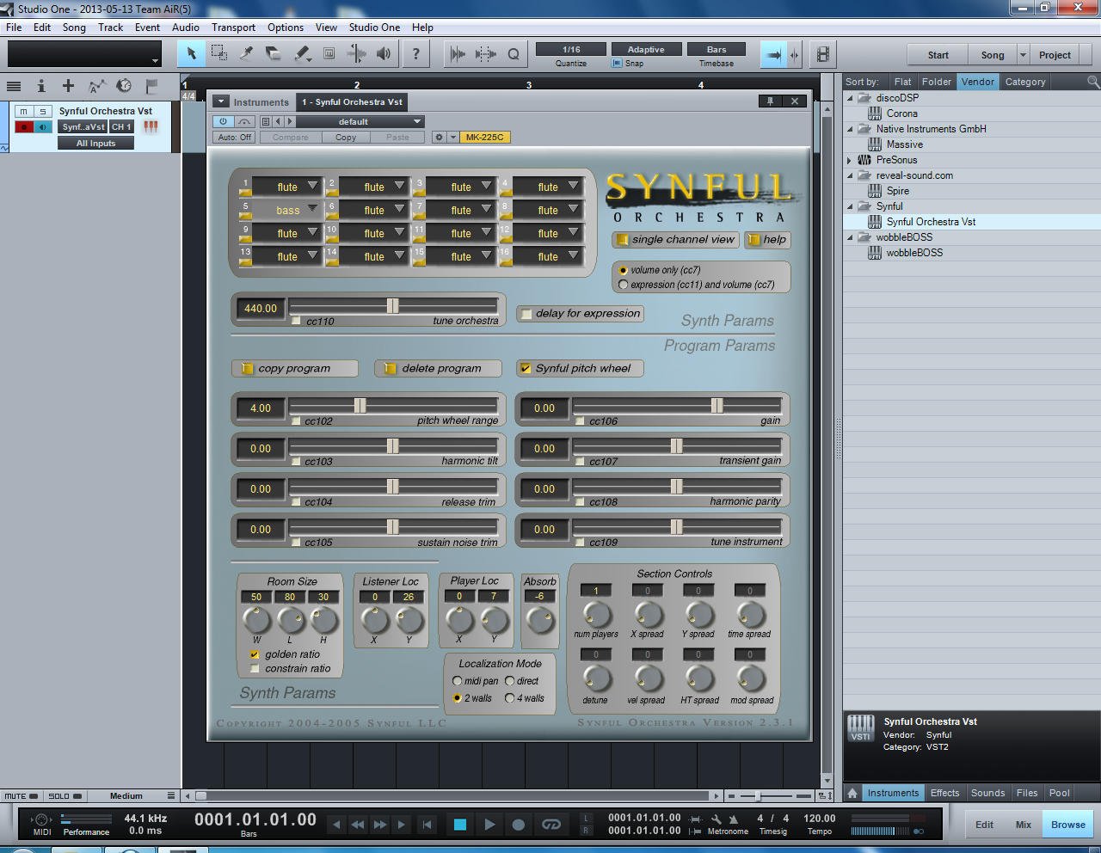1101x853 pixels.
Task: Open the Transport menu
Action: [x=233, y=28]
